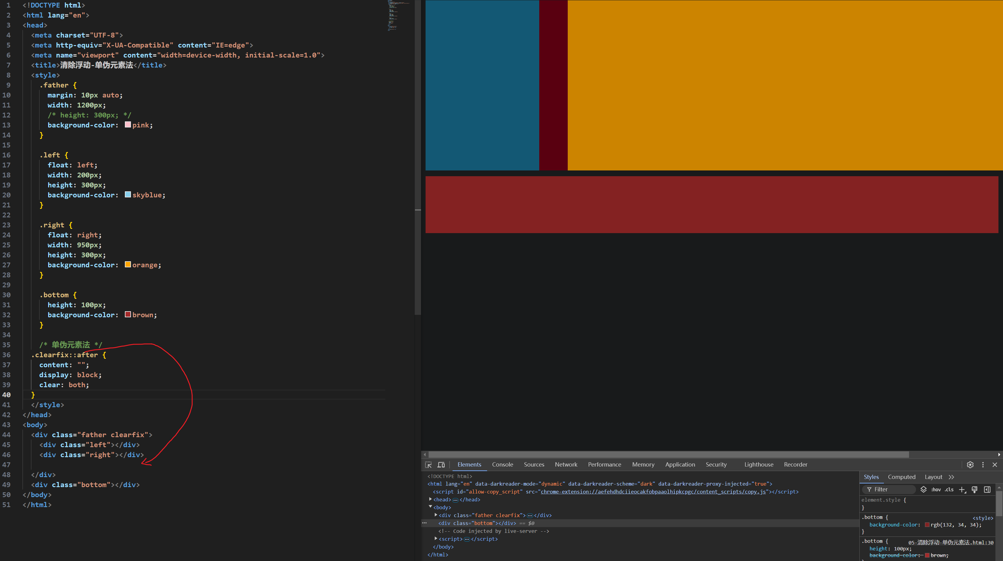Open DevTools settings gear
Image resolution: width=1003 pixels, height=561 pixels.
970,465
